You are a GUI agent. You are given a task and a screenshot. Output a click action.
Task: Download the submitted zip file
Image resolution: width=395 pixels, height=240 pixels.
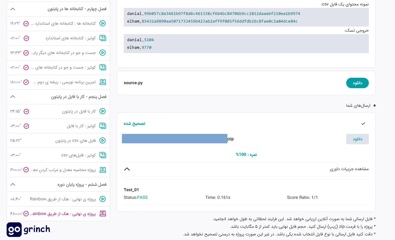pyautogui.click(x=357, y=139)
